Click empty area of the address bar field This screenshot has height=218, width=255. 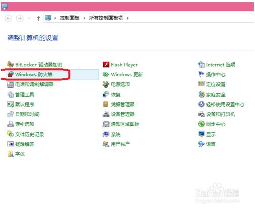tap(191, 18)
